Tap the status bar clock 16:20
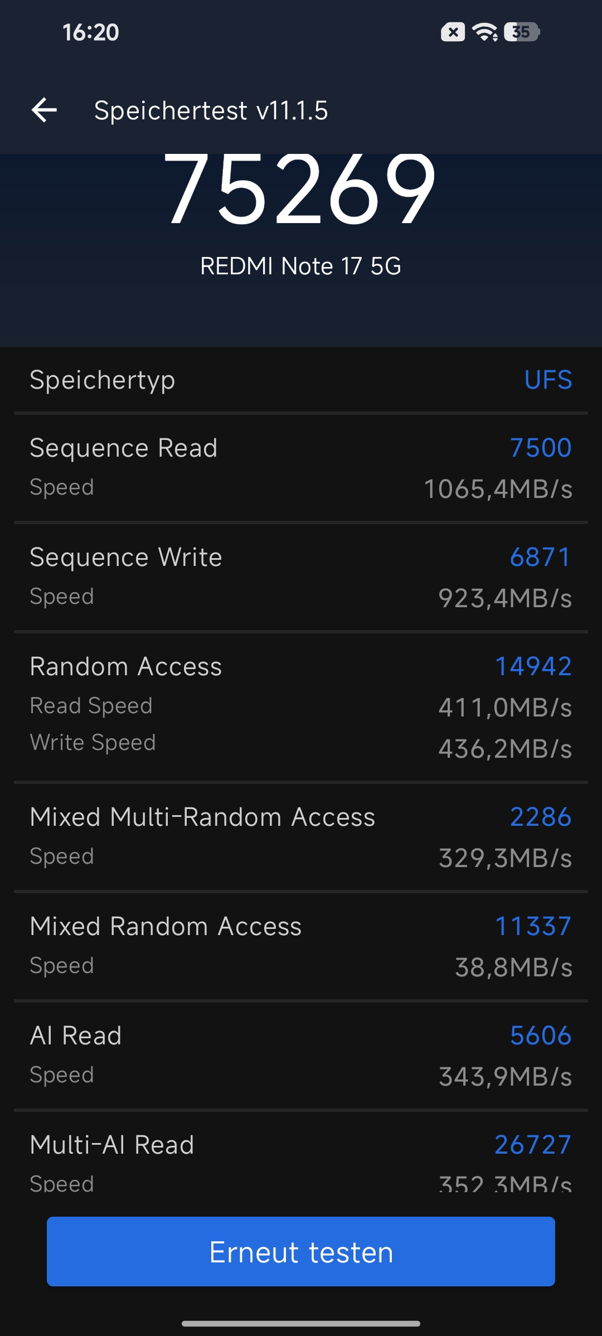602x1336 pixels. click(x=90, y=32)
